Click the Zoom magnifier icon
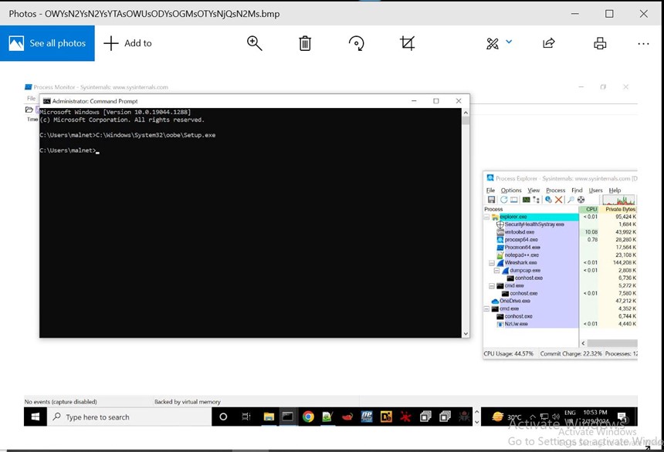The height and width of the screenshot is (452, 664). tap(255, 43)
